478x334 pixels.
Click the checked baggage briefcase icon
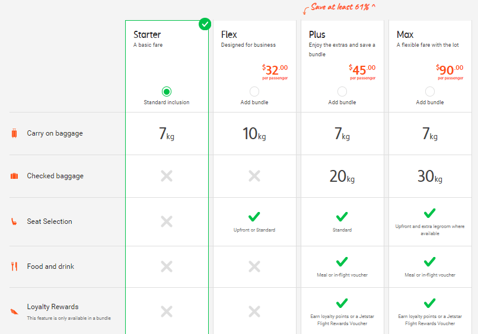(x=14, y=176)
